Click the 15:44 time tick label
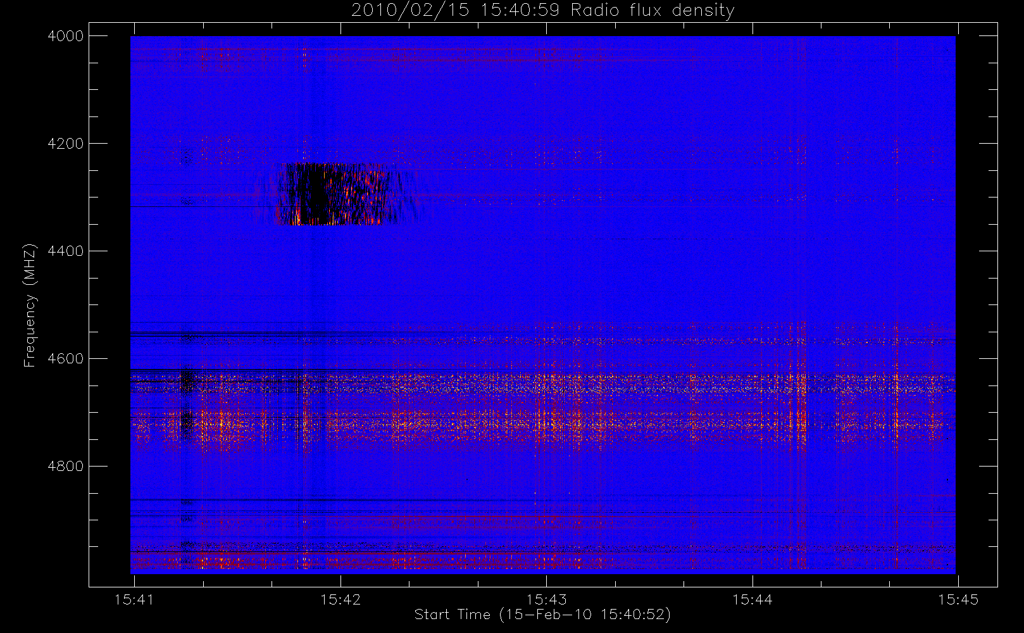The width and height of the screenshot is (1024, 633). coord(752,599)
